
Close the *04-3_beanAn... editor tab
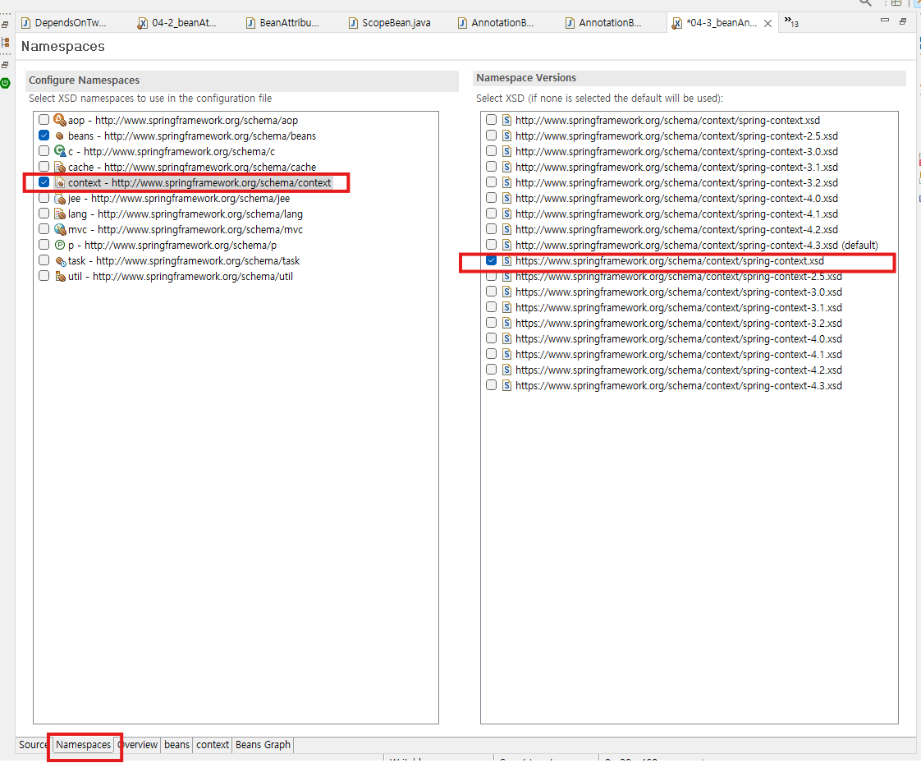click(x=767, y=24)
